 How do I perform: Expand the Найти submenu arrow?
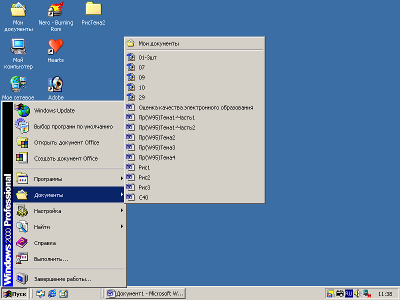point(122,226)
